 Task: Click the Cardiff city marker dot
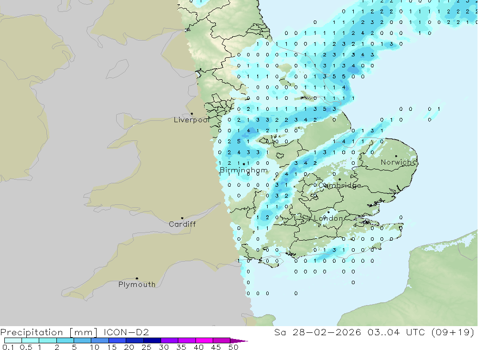click(182, 218)
